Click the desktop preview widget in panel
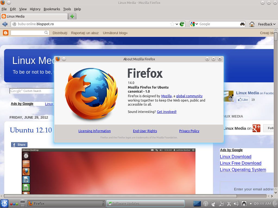The image size is (278, 208). click(x=197, y=204)
